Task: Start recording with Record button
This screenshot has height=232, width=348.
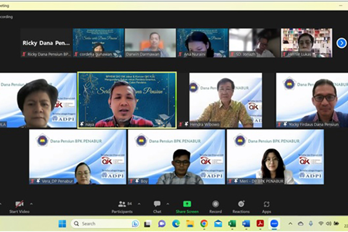Action: click(215, 207)
